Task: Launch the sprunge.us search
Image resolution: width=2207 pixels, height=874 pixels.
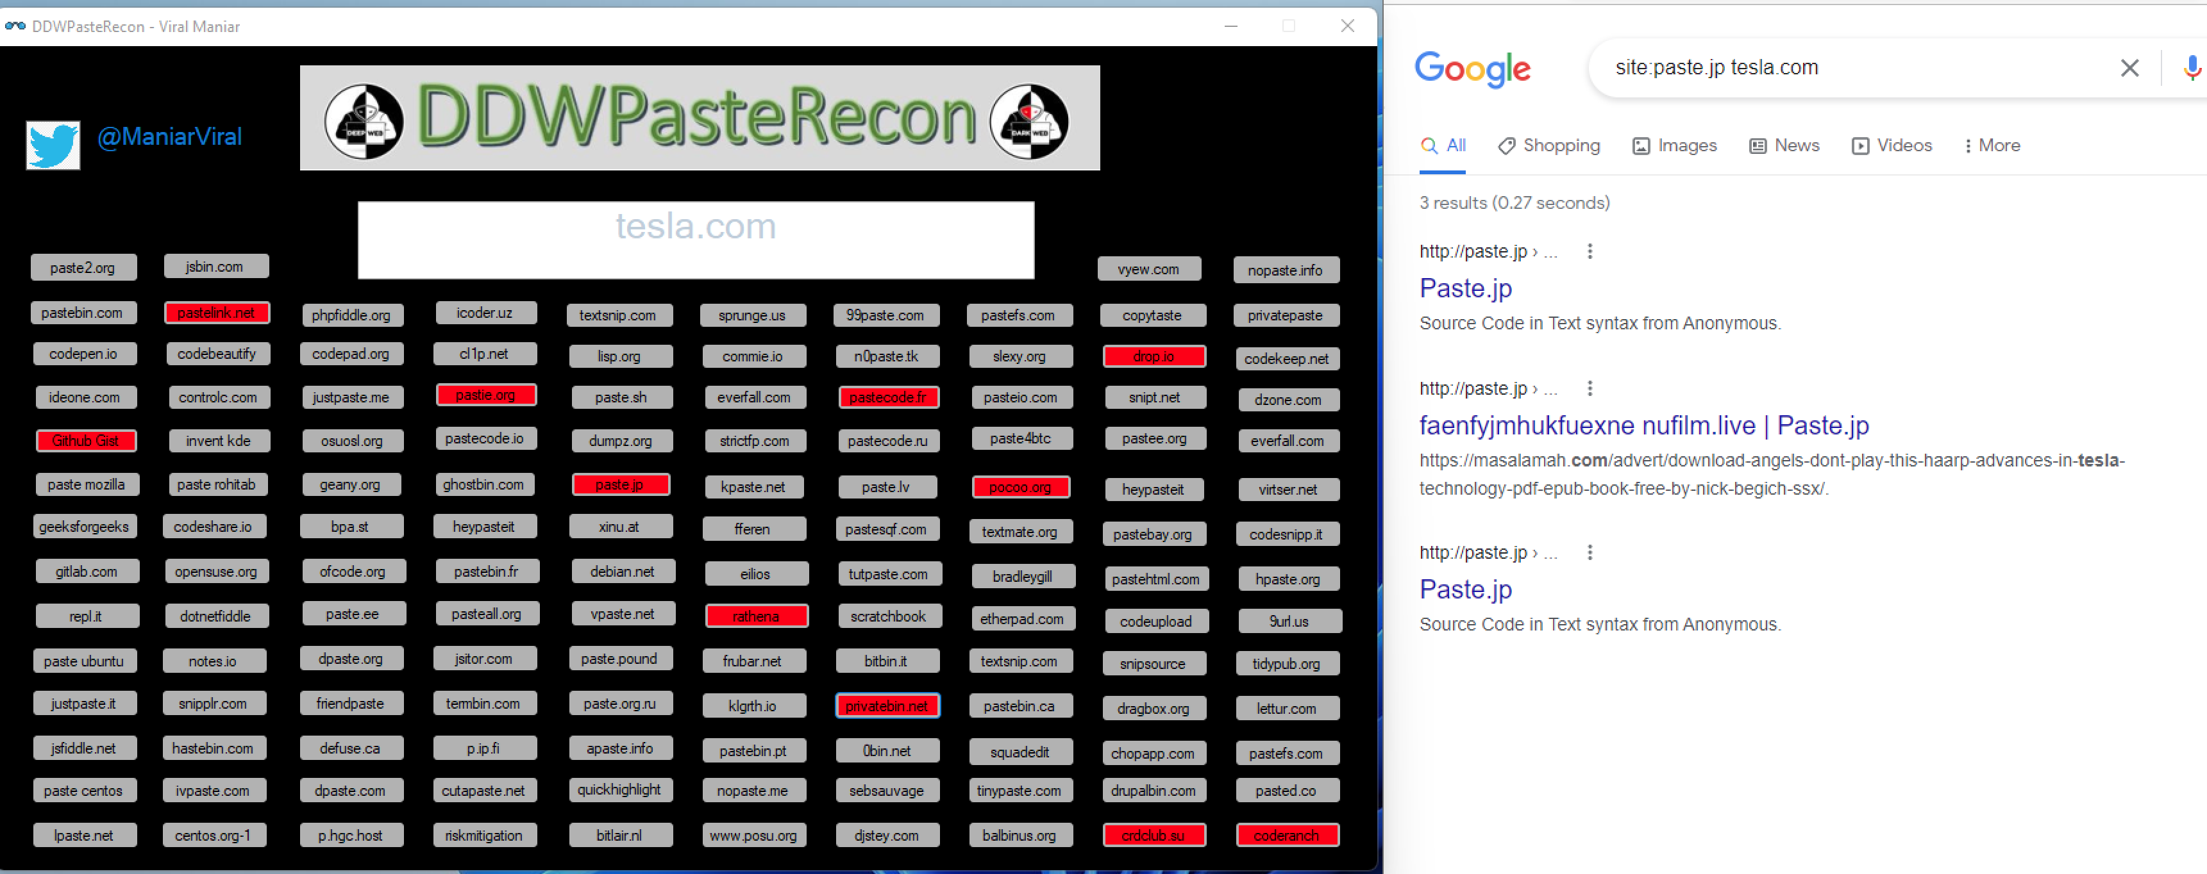Action: tap(752, 315)
